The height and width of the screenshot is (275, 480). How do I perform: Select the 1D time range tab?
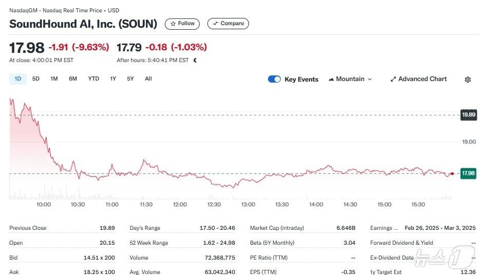[x=18, y=78]
